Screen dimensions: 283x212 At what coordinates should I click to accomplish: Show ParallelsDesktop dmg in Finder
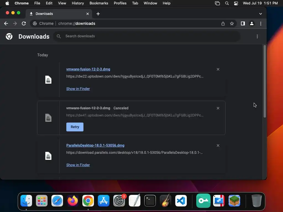pos(78,165)
